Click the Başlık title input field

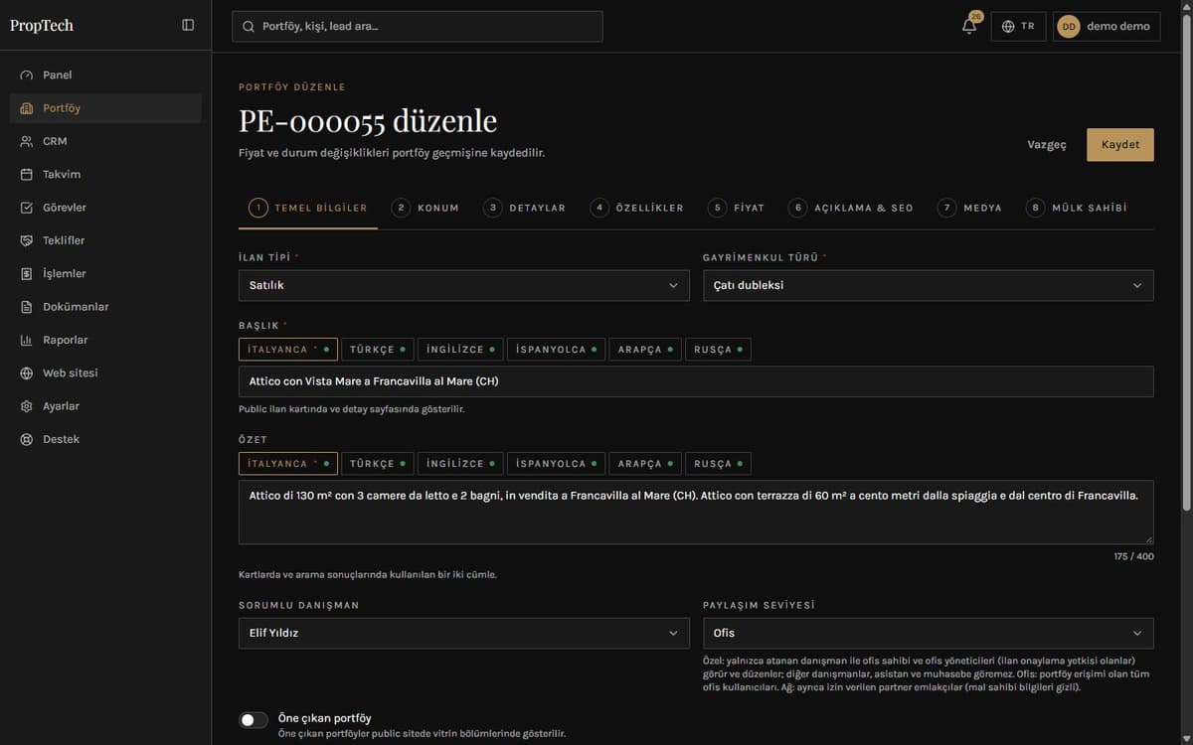696,381
